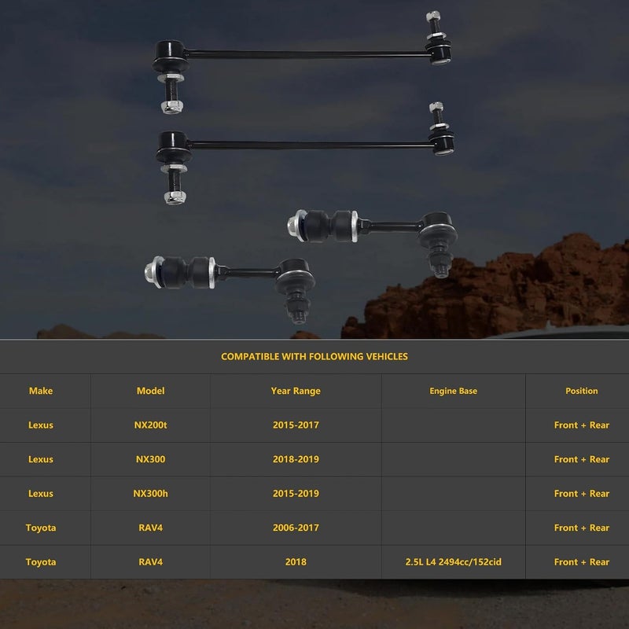
Task: Click the topmost long sway bar link image
Action: coord(302,54)
